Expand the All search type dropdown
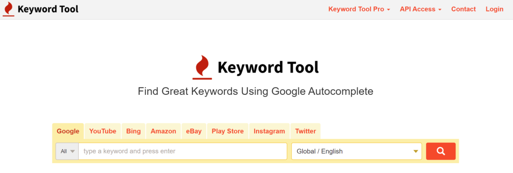Screen dimensions: 513x173 (67, 151)
